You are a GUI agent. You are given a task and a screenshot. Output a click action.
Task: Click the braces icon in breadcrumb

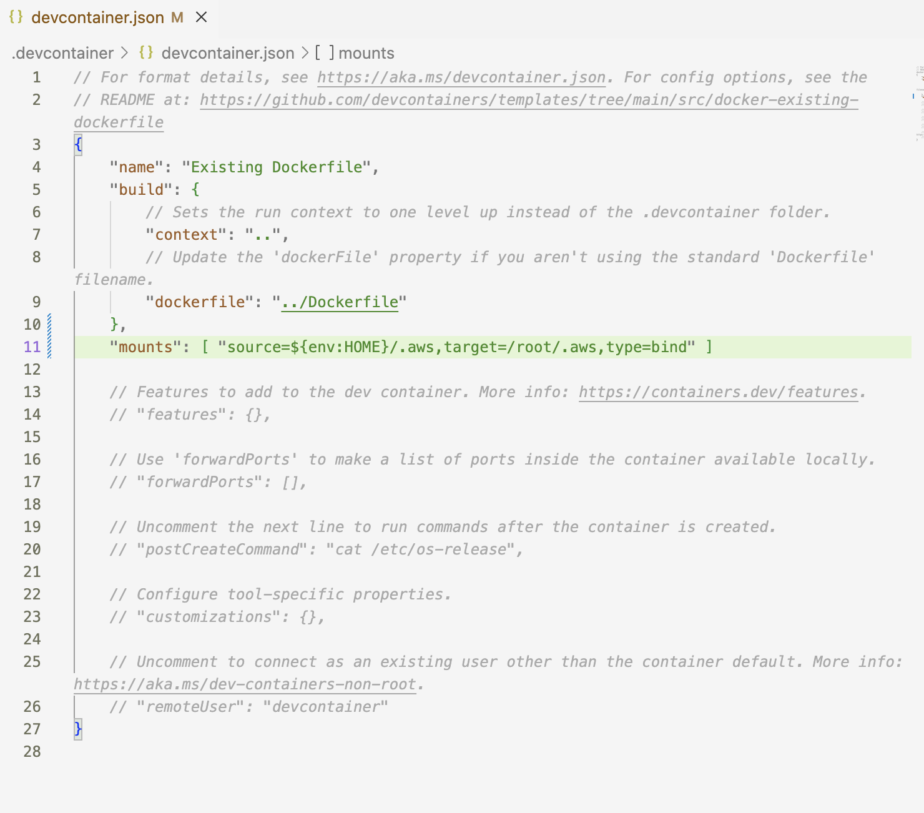point(146,52)
